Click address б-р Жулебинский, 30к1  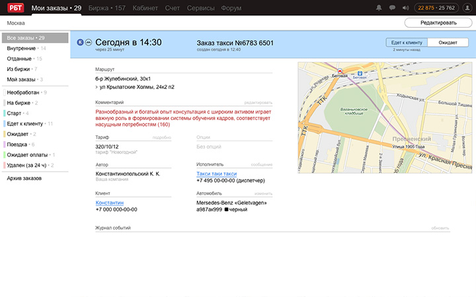point(123,79)
